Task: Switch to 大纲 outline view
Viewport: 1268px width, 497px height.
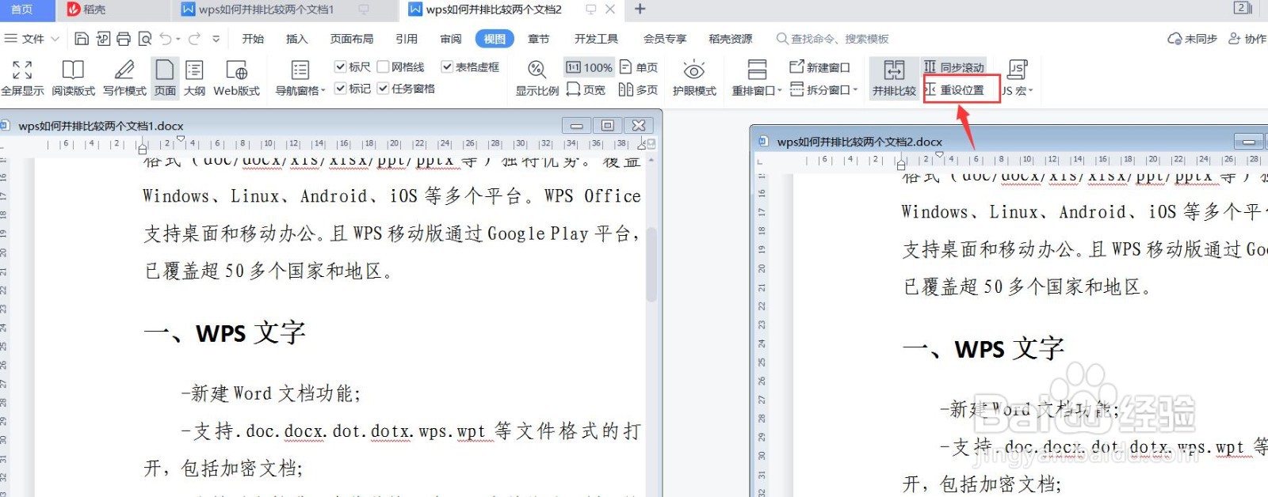Action: tap(194, 78)
